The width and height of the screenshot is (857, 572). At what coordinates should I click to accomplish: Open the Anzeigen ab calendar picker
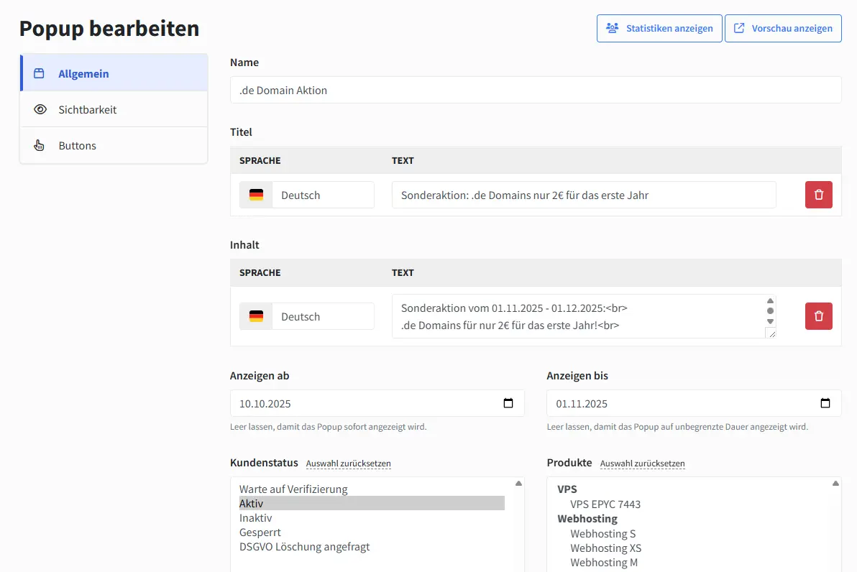(x=508, y=403)
